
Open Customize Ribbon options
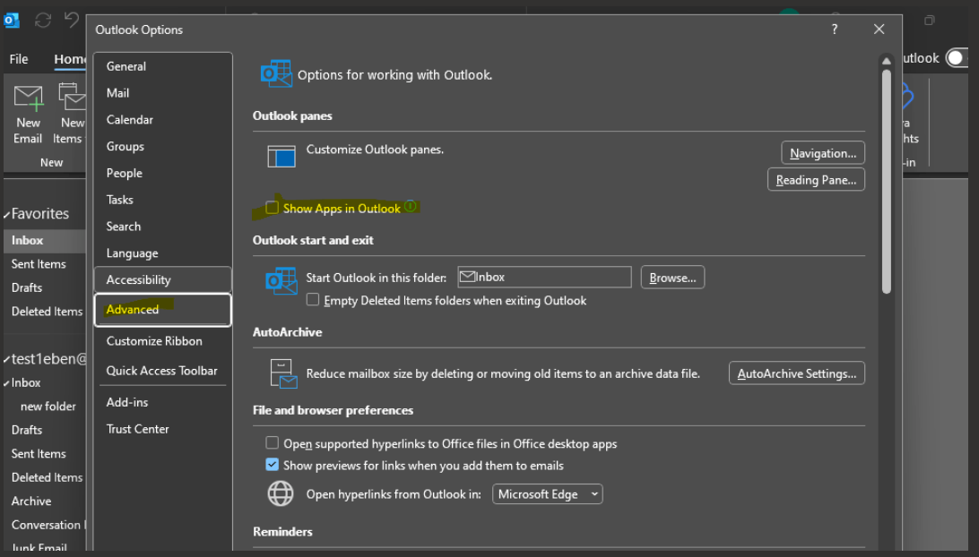163,341
